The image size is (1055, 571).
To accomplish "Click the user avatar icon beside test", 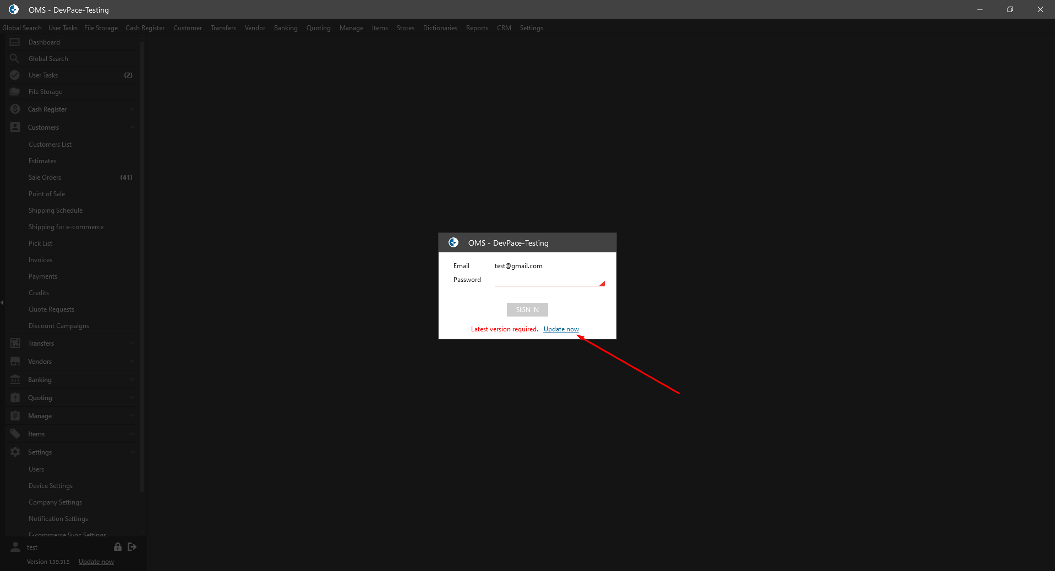I will click(15, 547).
